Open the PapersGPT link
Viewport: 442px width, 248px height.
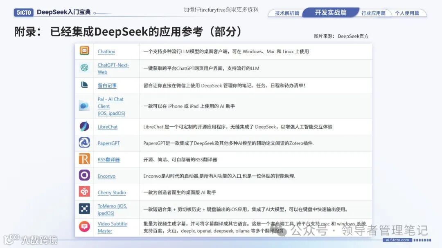point(108,143)
